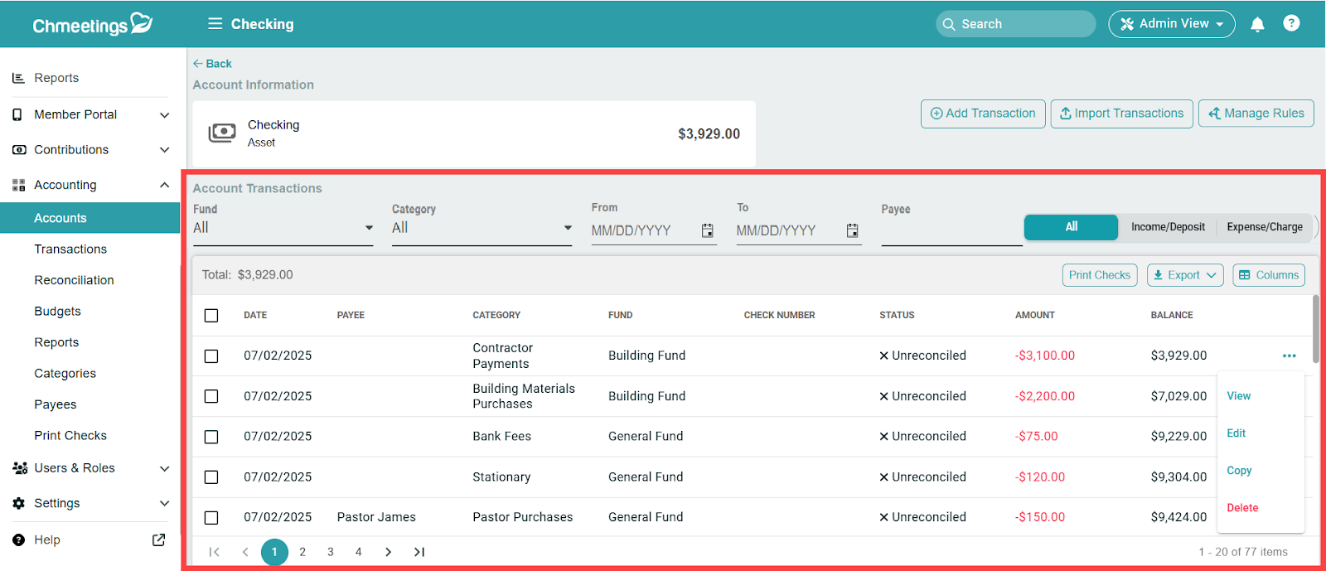Select all transactions with header checkbox
Image resolution: width=1326 pixels, height=571 pixels.
tap(211, 316)
